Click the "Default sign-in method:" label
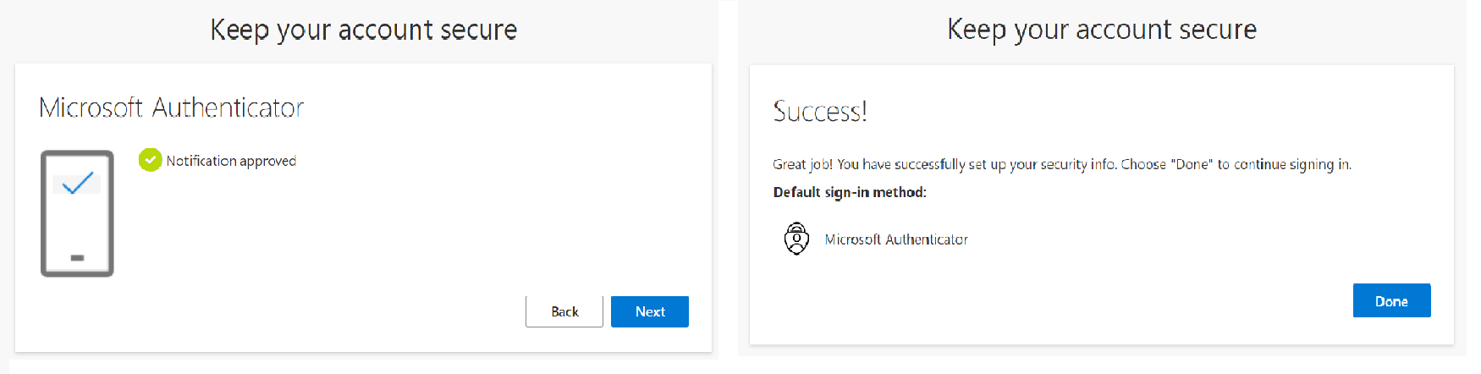 point(850,192)
